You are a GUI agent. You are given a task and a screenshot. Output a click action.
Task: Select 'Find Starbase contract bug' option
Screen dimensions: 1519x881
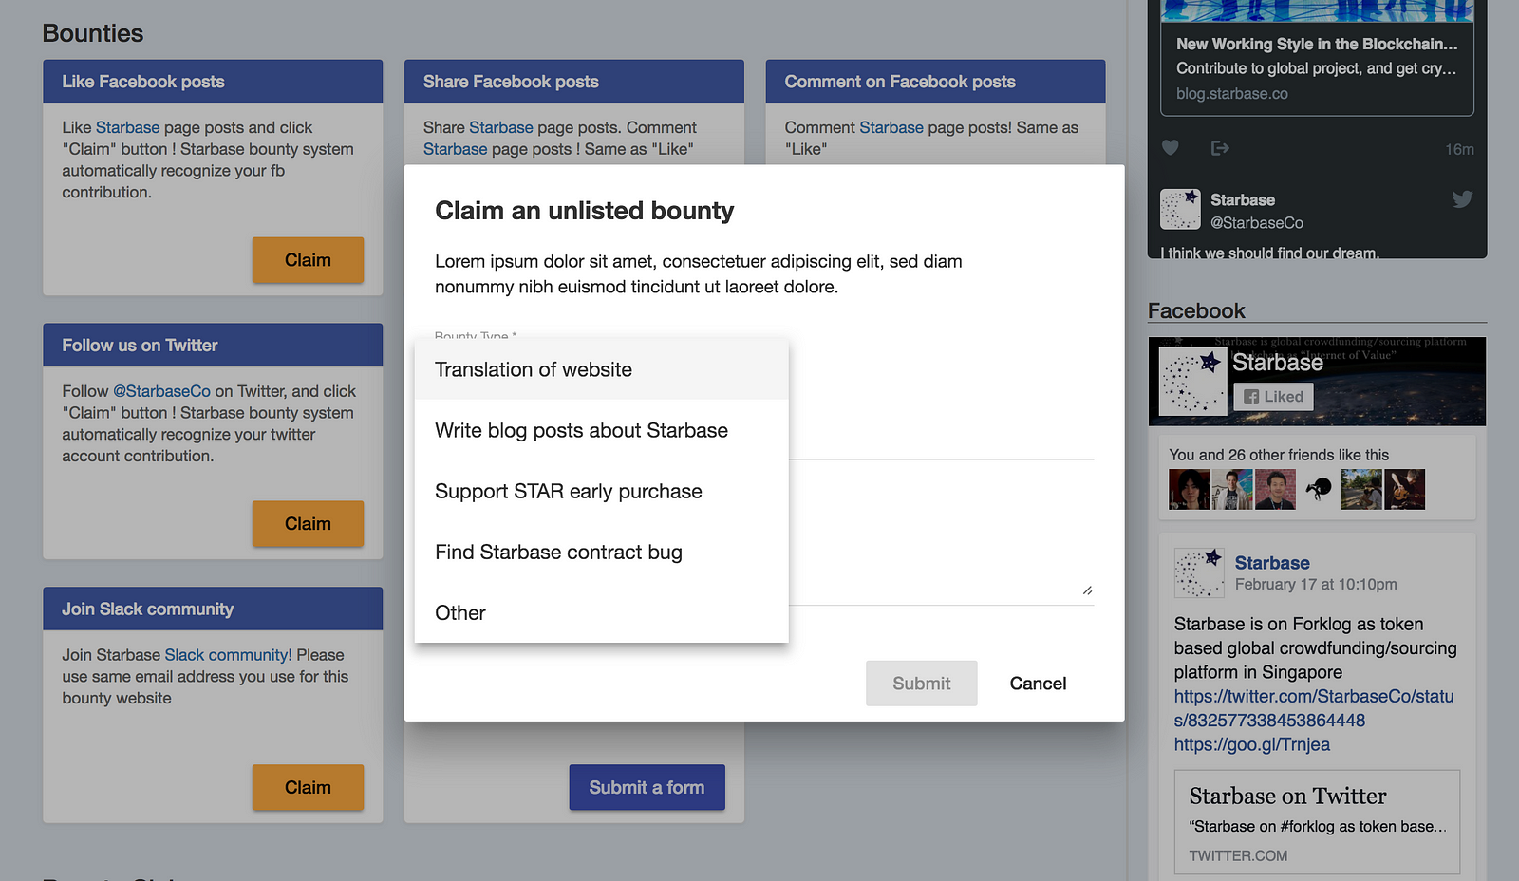coord(601,552)
